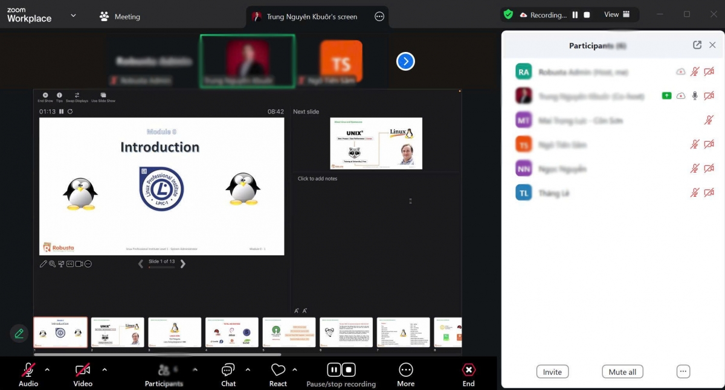Open the Meeting tab

pyautogui.click(x=120, y=16)
